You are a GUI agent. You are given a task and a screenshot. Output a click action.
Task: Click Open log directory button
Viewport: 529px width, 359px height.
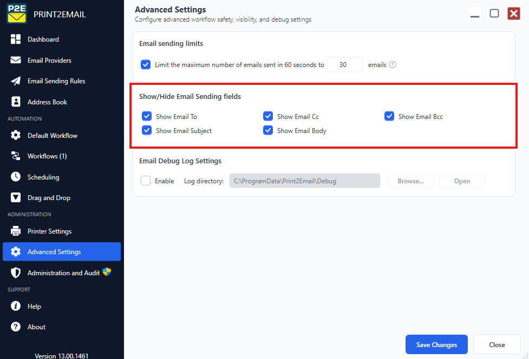[462, 181]
